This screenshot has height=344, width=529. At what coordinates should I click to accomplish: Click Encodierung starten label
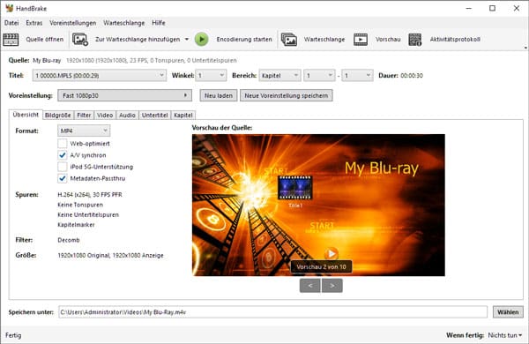pyautogui.click(x=244, y=40)
